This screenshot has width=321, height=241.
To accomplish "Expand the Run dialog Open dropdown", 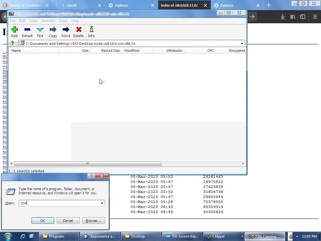I will [x=102, y=203].
